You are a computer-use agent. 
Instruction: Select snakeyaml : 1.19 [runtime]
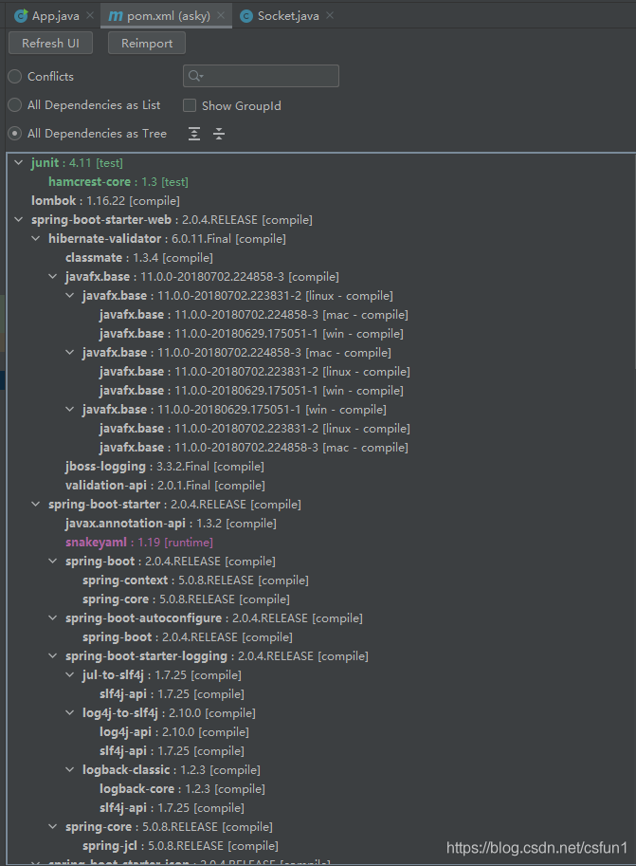click(x=139, y=543)
